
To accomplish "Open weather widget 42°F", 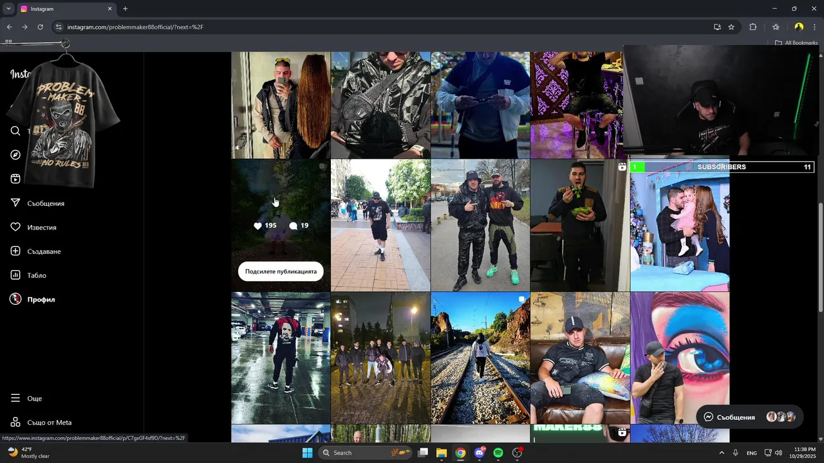I will click(29, 453).
